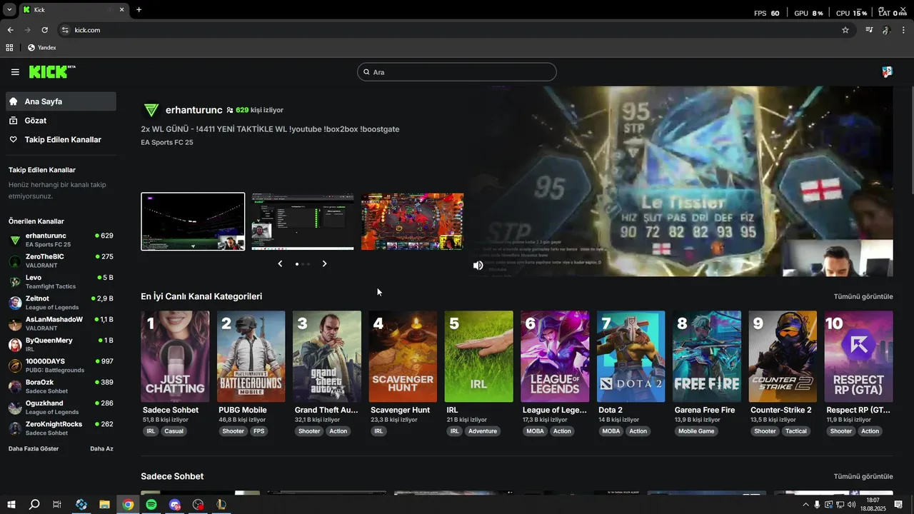Click ByQueenMery avatar in recommended channels

coord(15,345)
